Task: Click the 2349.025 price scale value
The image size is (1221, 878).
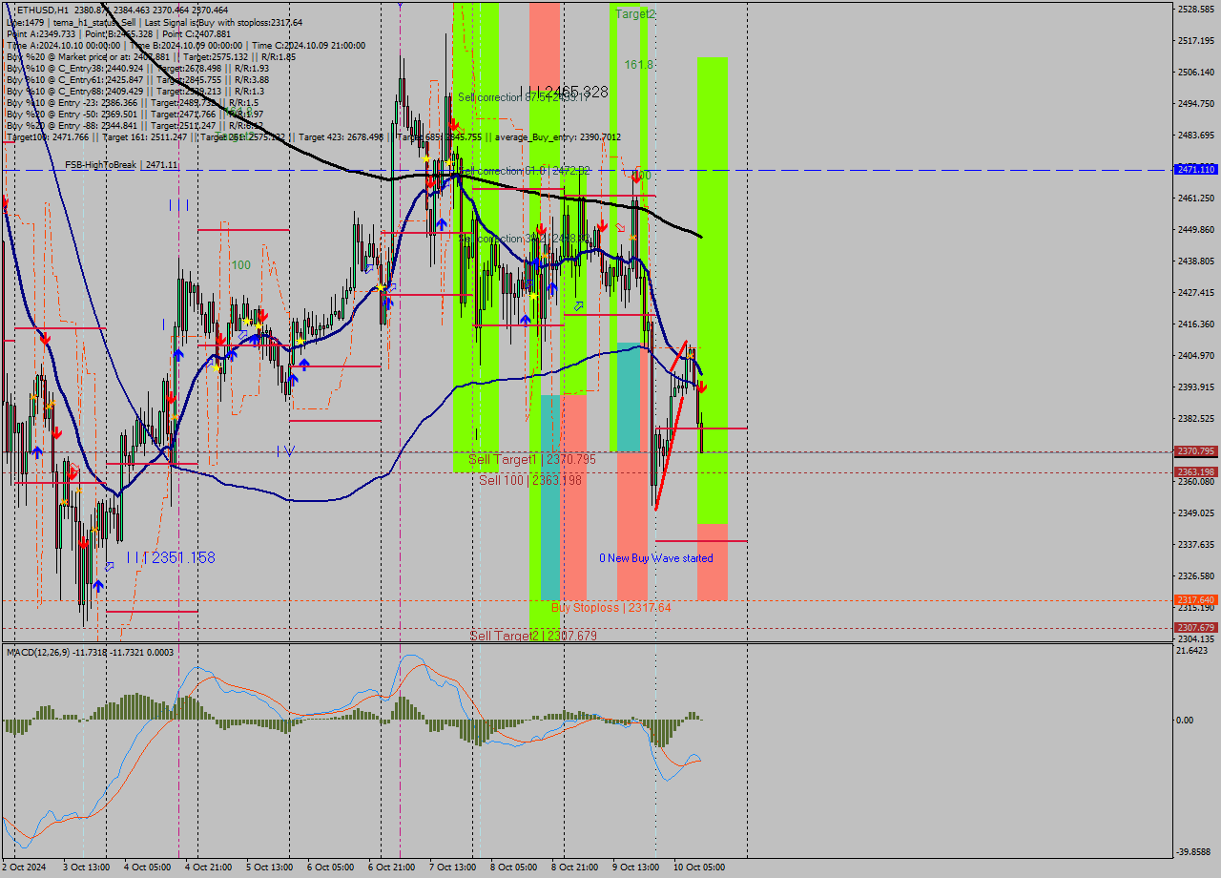Action: (1196, 512)
